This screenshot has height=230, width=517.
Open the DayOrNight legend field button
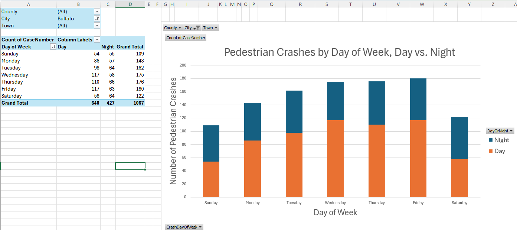pos(500,131)
